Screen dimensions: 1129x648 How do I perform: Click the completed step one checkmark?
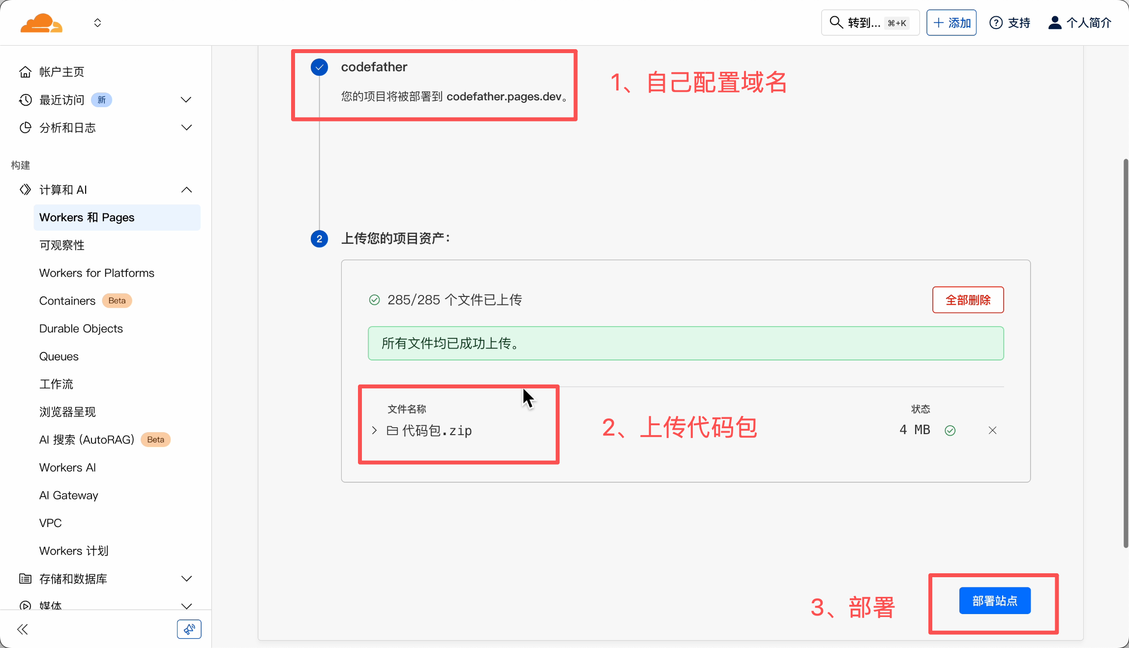click(319, 67)
